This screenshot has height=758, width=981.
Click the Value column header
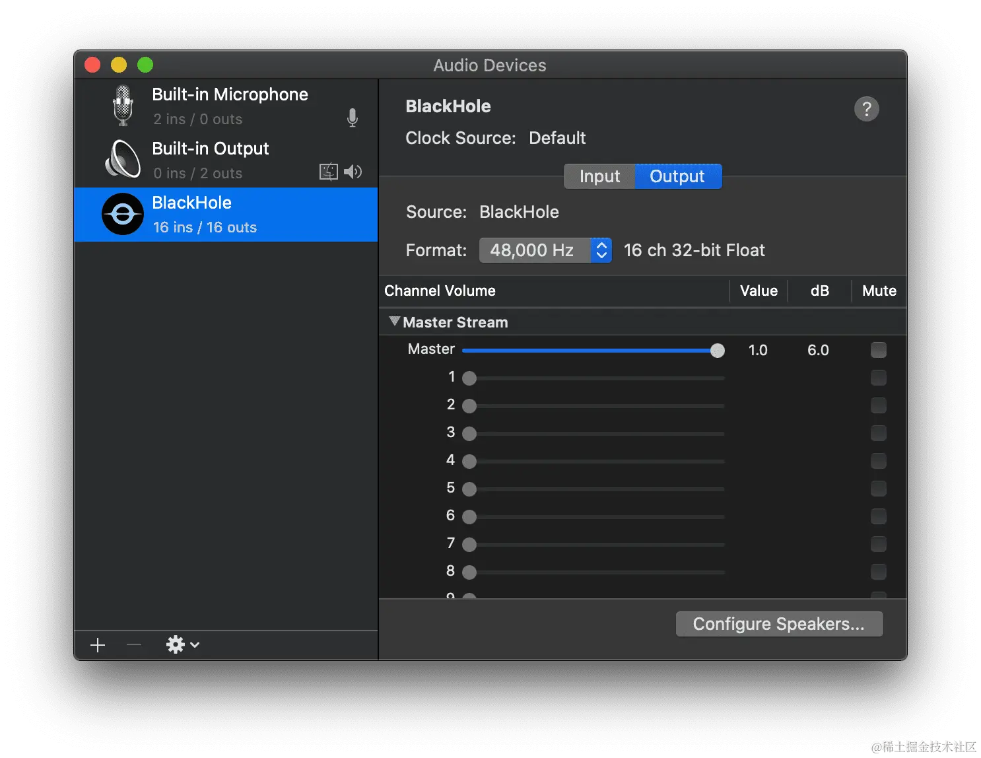pos(759,291)
